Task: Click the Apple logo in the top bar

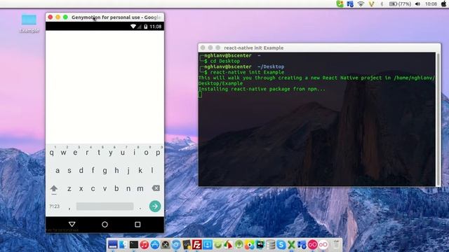Action: 444,4
